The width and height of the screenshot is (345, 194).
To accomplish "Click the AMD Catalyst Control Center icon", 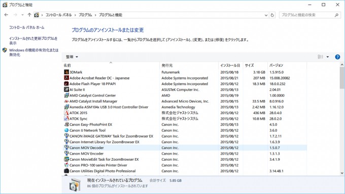I will pos(66,95).
